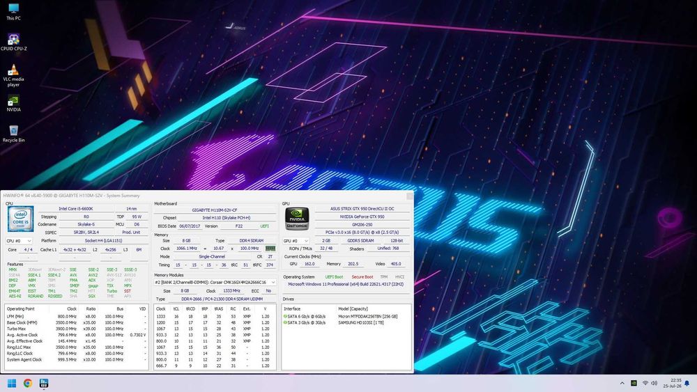Screen dimensions: 697x392
Task: Click the red SST feature flag
Action: [x=128, y=291]
